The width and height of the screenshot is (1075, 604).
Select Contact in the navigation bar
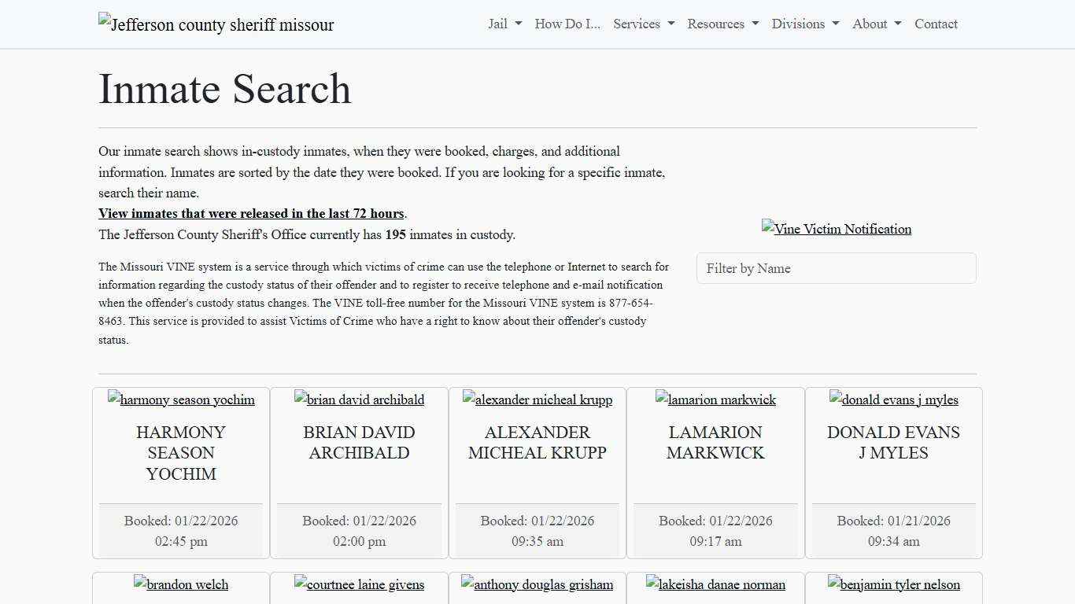[x=936, y=24]
